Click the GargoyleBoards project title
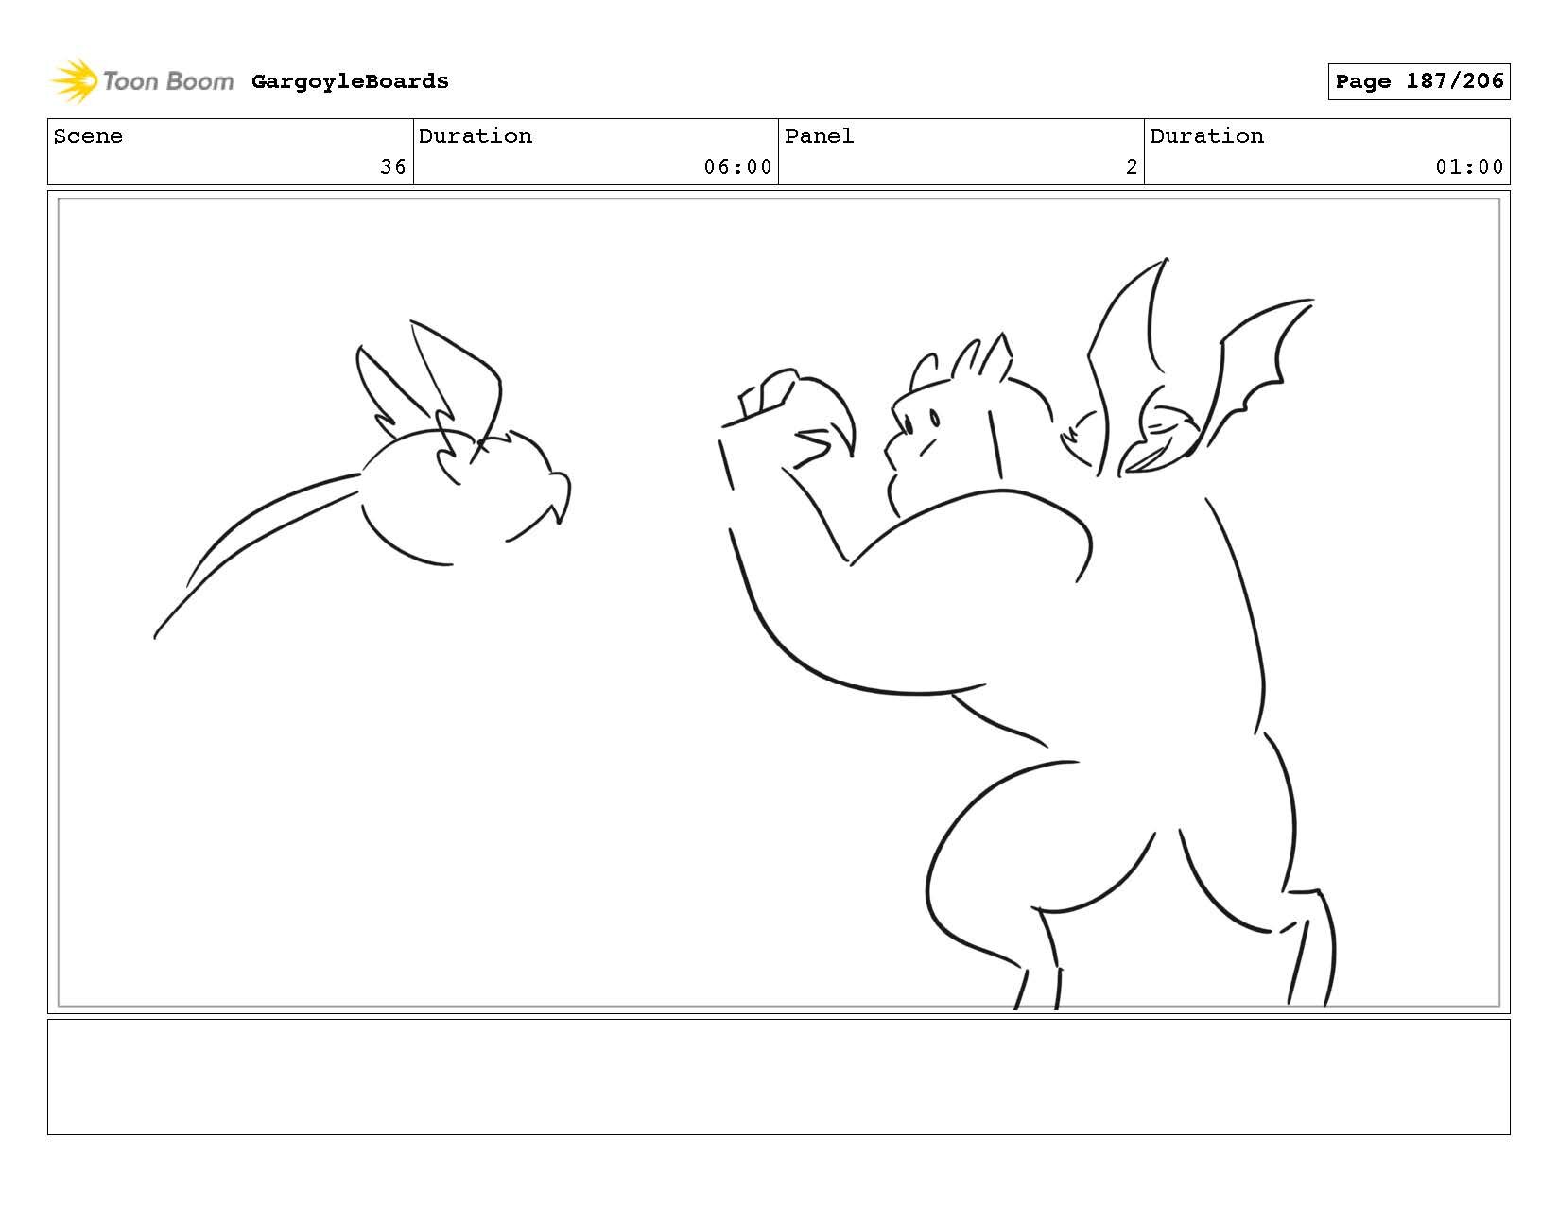 [x=350, y=81]
